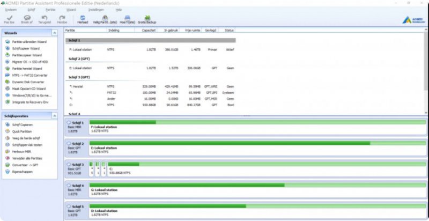Select the Ander 16.00MB partition row
Screen dimensions: 429x221
point(151,99)
